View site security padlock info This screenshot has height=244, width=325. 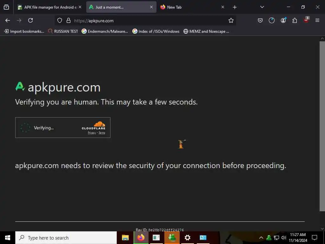pyautogui.click(x=69, y=20)
